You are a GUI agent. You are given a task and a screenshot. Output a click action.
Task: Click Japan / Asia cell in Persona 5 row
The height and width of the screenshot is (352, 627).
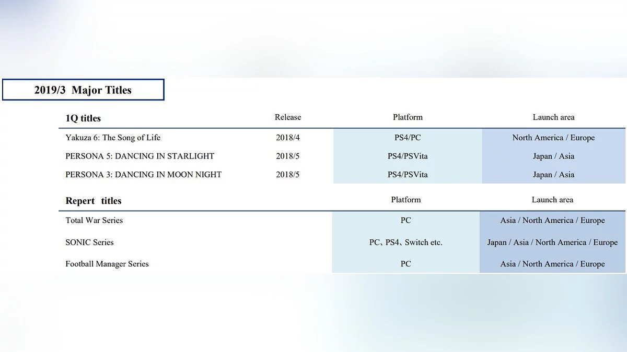pos(553,156)
